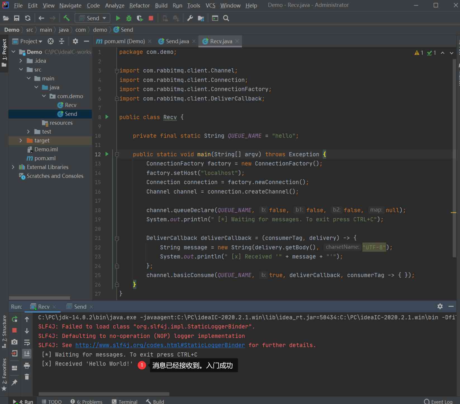Image resolution: width=460 pixels, height=404 pixels.
Task: Open the File menu
Action: point(18,6)
